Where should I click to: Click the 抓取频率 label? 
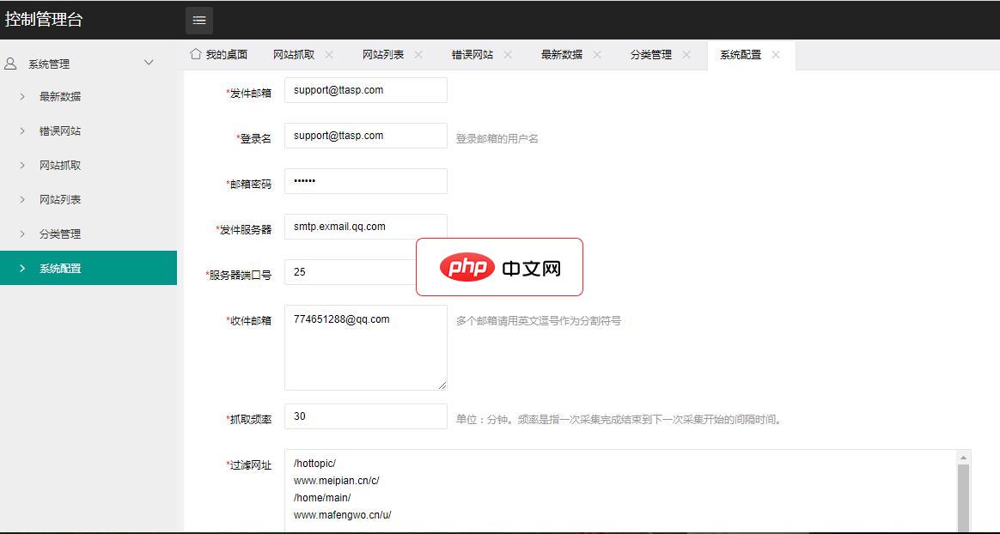(249, 419)
